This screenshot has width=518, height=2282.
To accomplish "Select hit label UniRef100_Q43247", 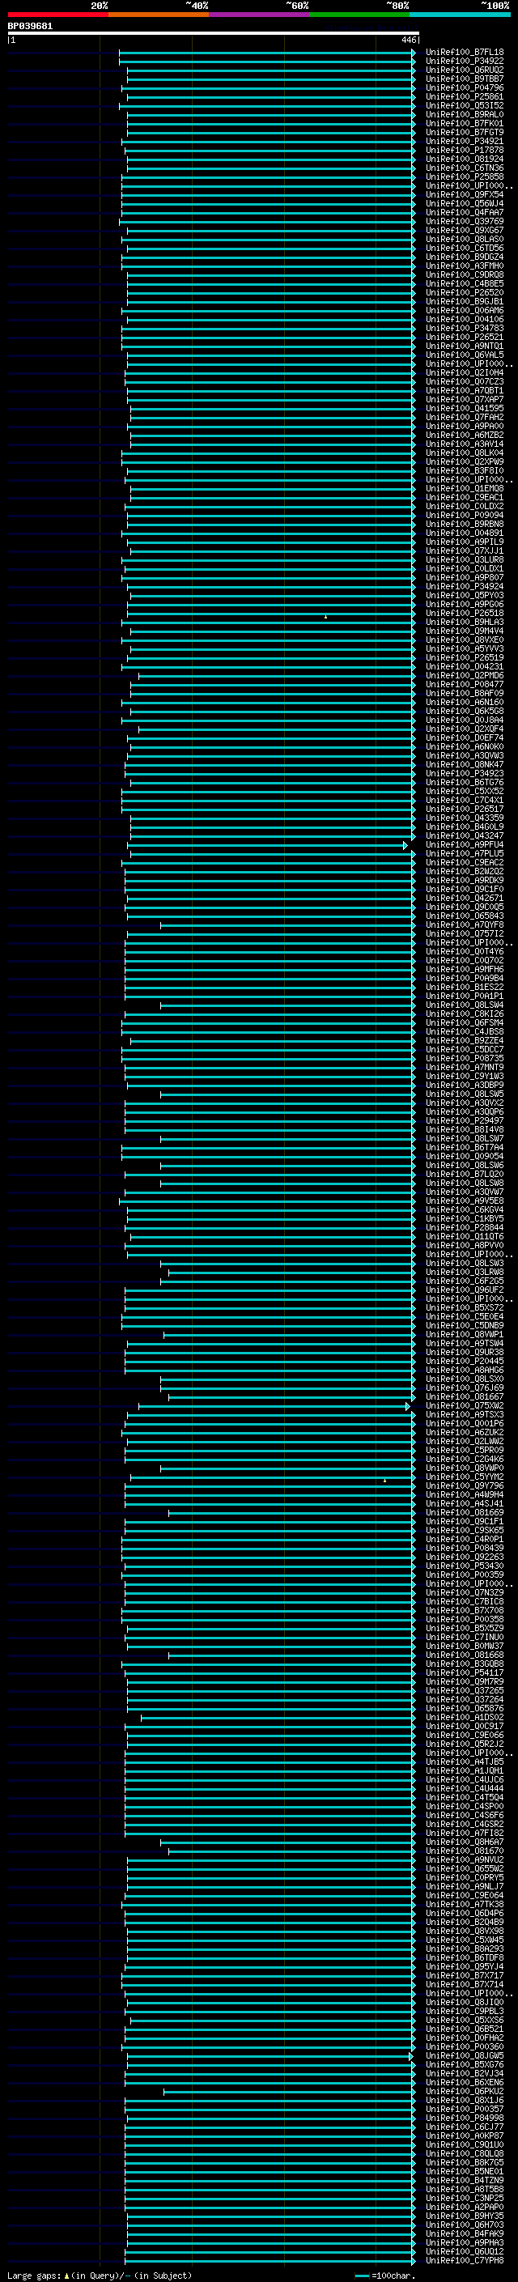I will click(464, 835).
